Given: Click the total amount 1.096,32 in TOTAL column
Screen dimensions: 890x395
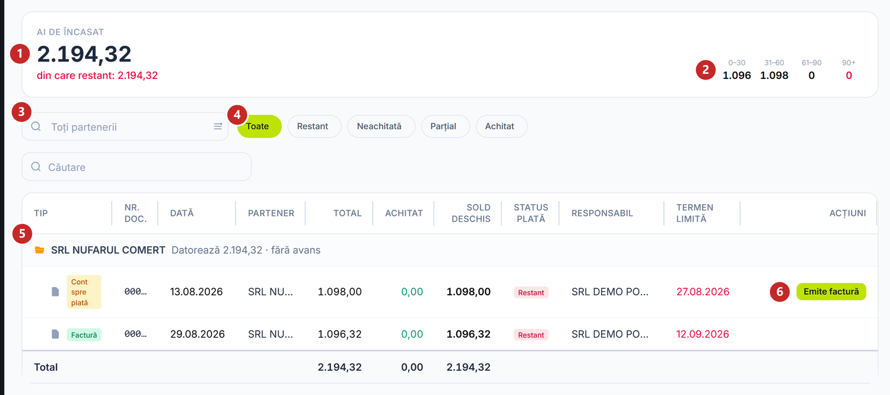Looking at the screenshot, I should [x=339, y=335].
